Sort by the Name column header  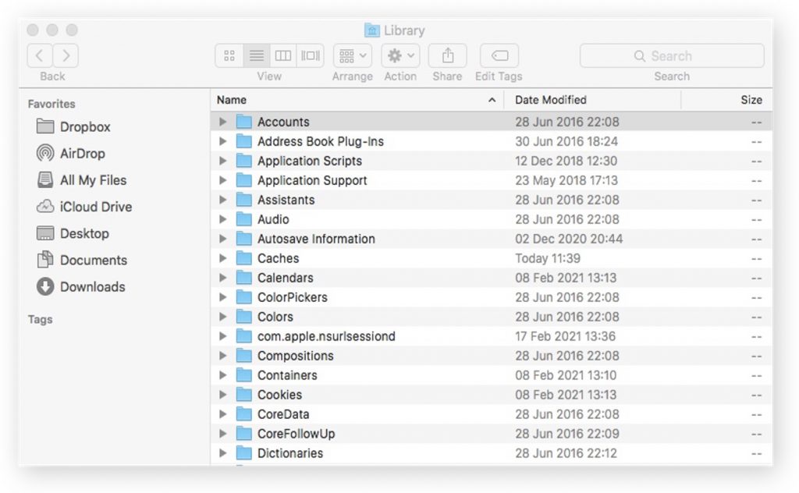click(x=232, y=100)
